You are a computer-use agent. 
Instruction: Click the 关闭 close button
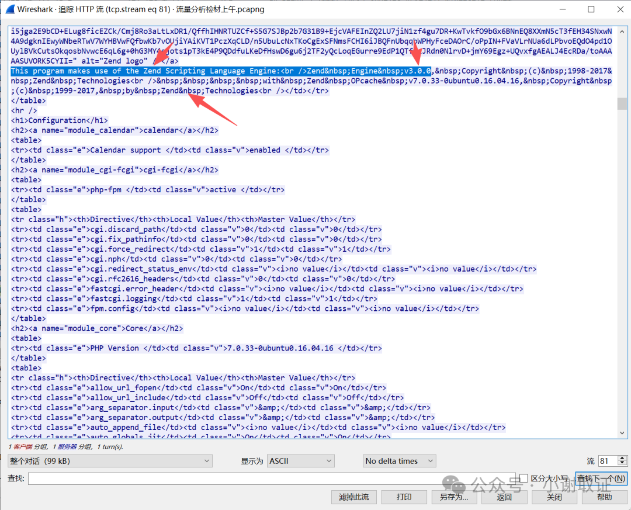coord(554,497)
